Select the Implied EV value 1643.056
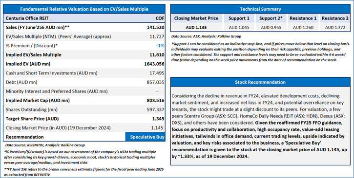This screenshot has height=178, width=354. [154, 64]
